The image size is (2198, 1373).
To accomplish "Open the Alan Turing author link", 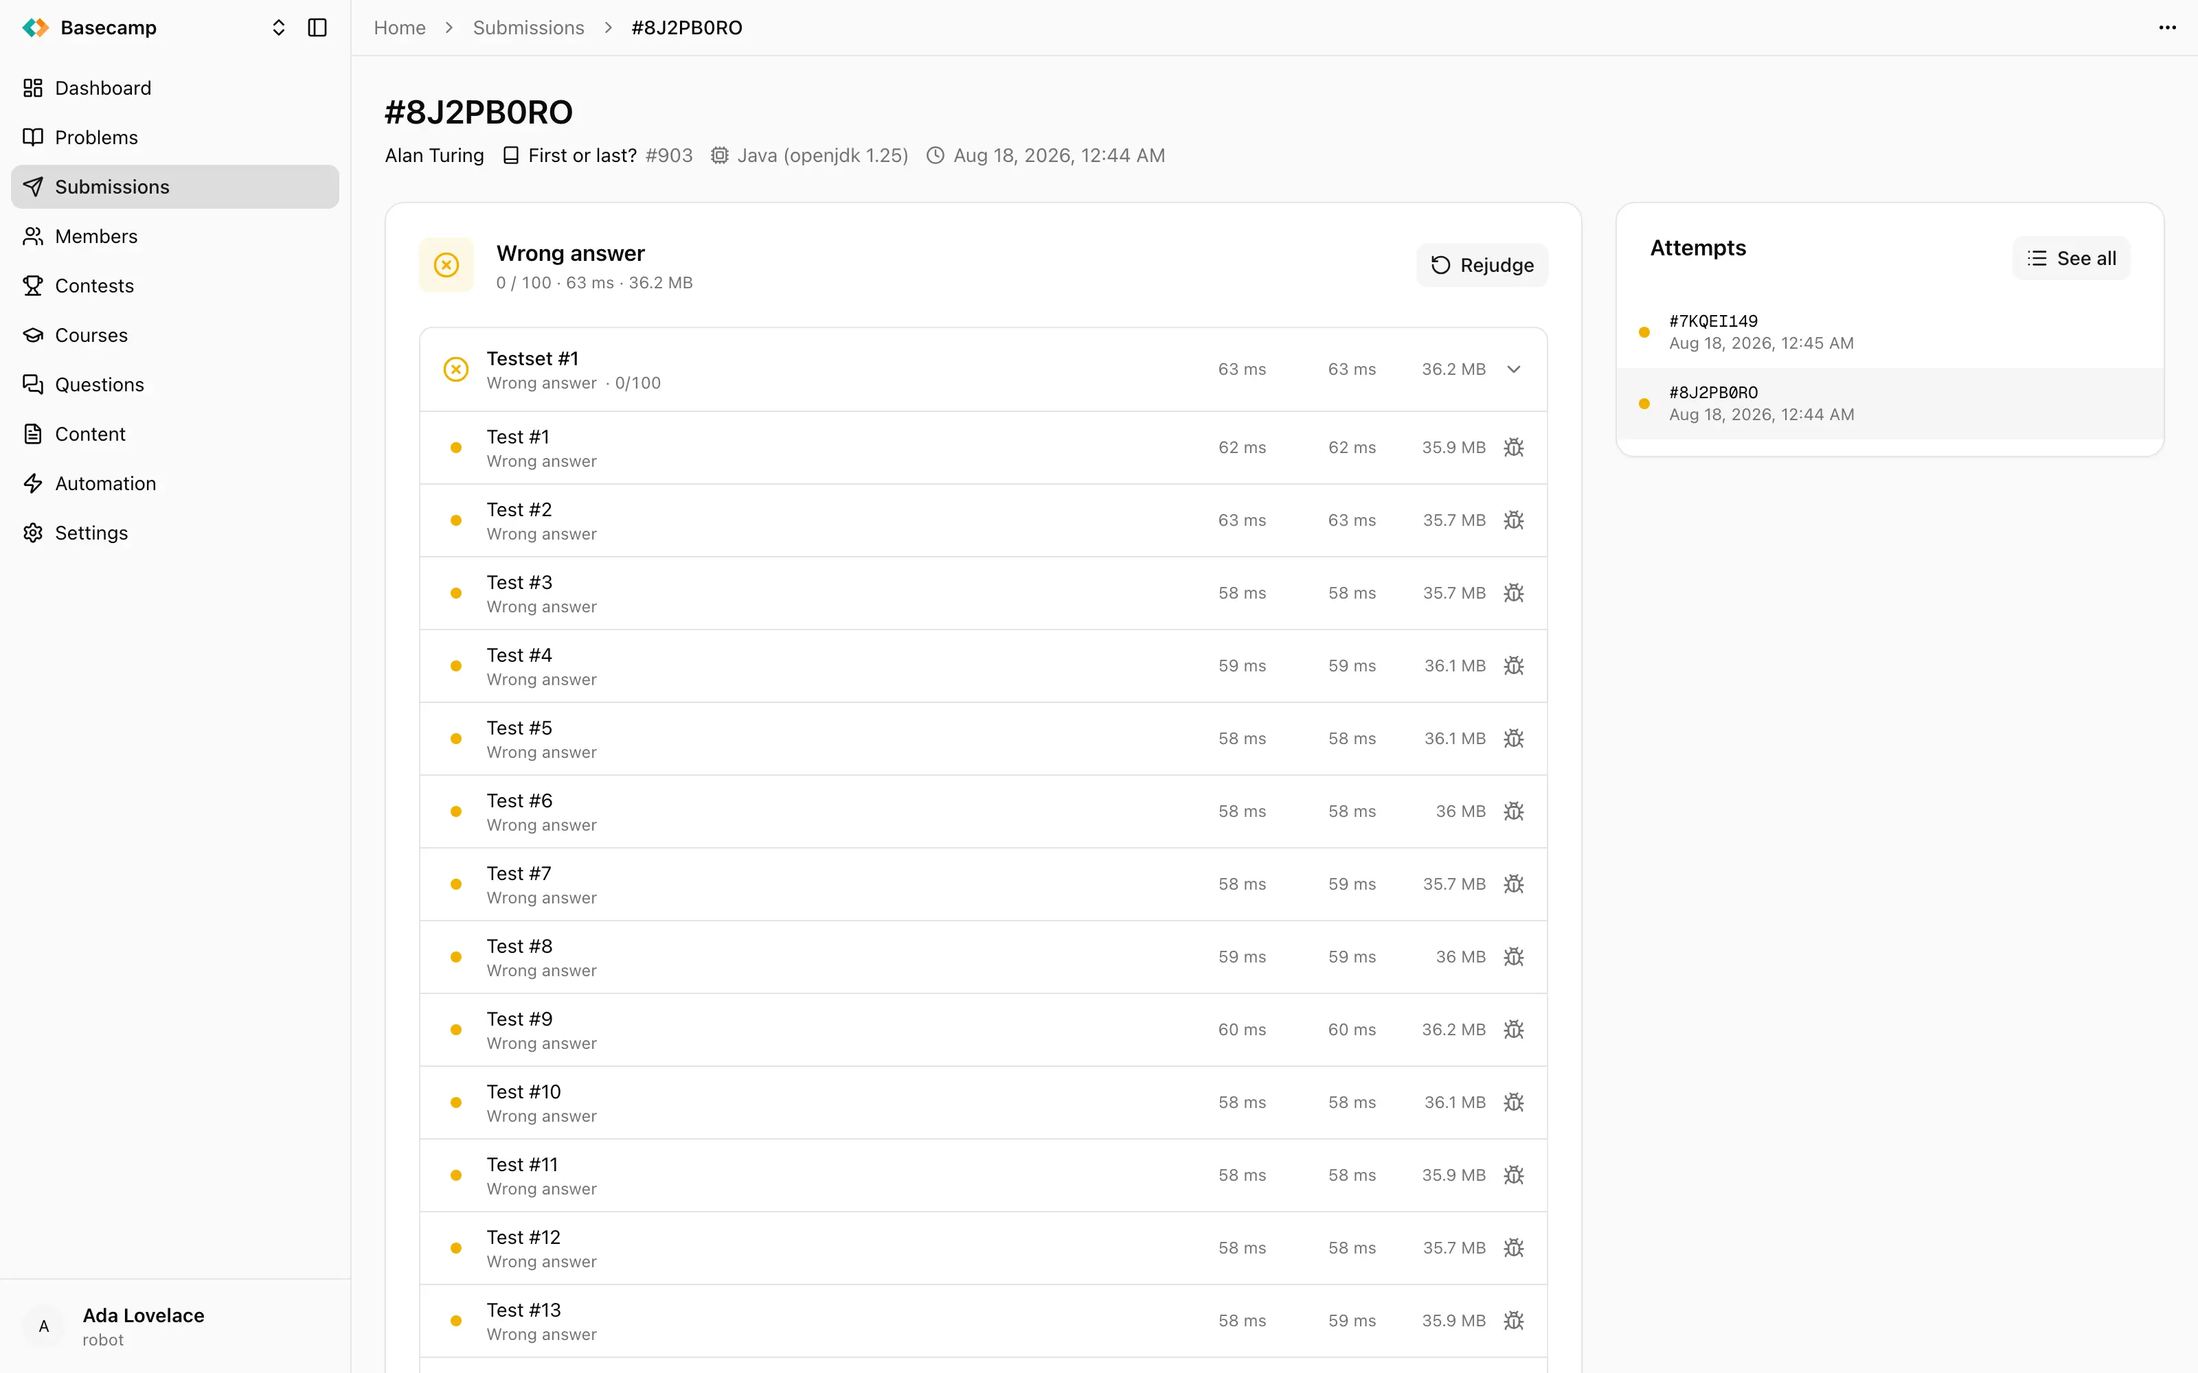I will tap(434, 155).
